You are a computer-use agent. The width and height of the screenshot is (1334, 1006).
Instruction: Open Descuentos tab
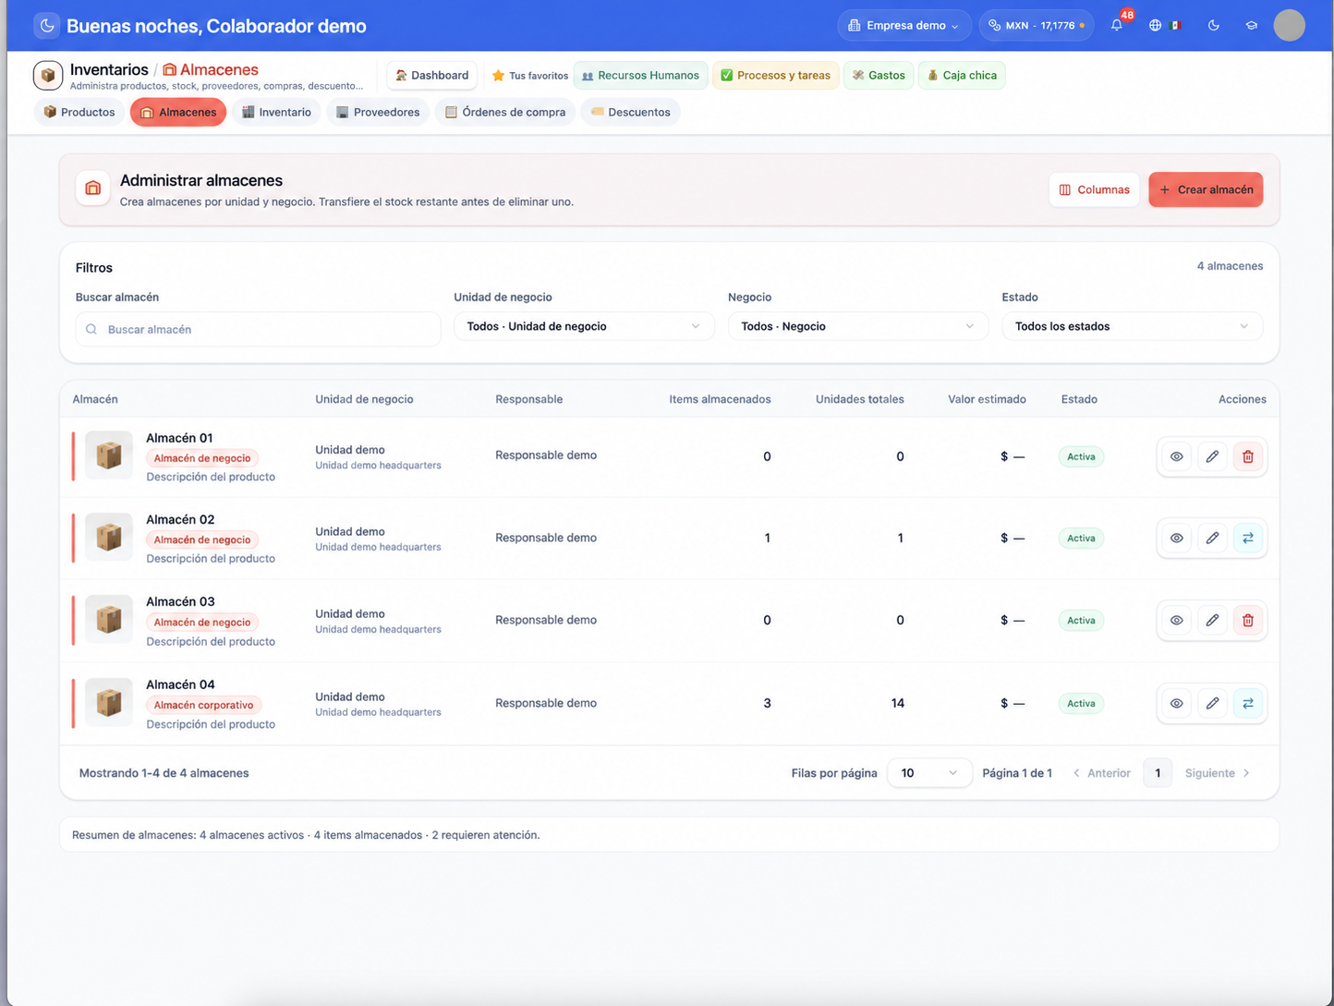point(630,112)
